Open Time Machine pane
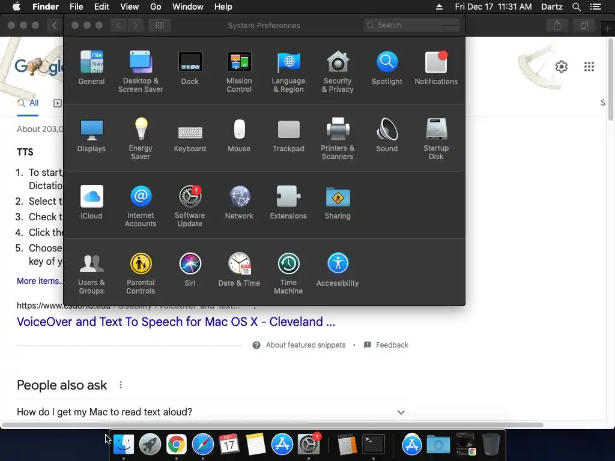This screenshot has width=615, height=461. [x=288, y=274]
